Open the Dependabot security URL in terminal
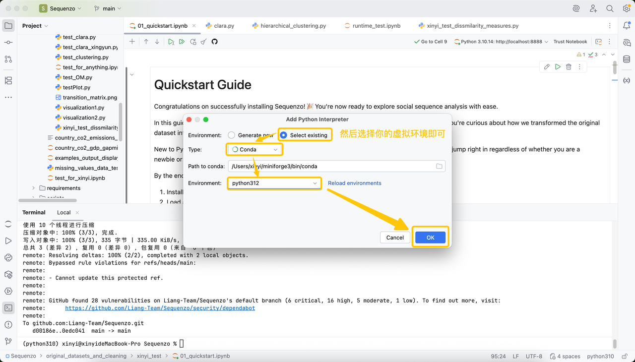The width and height of the screenshot is (635, 362). click(x=160, y=308)
